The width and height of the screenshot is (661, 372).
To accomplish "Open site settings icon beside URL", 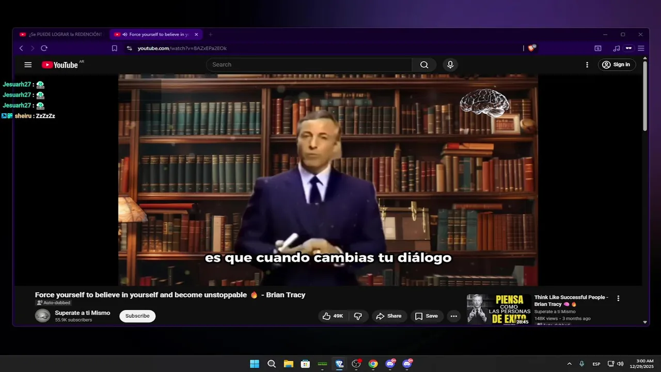I will tap(129, 48).
